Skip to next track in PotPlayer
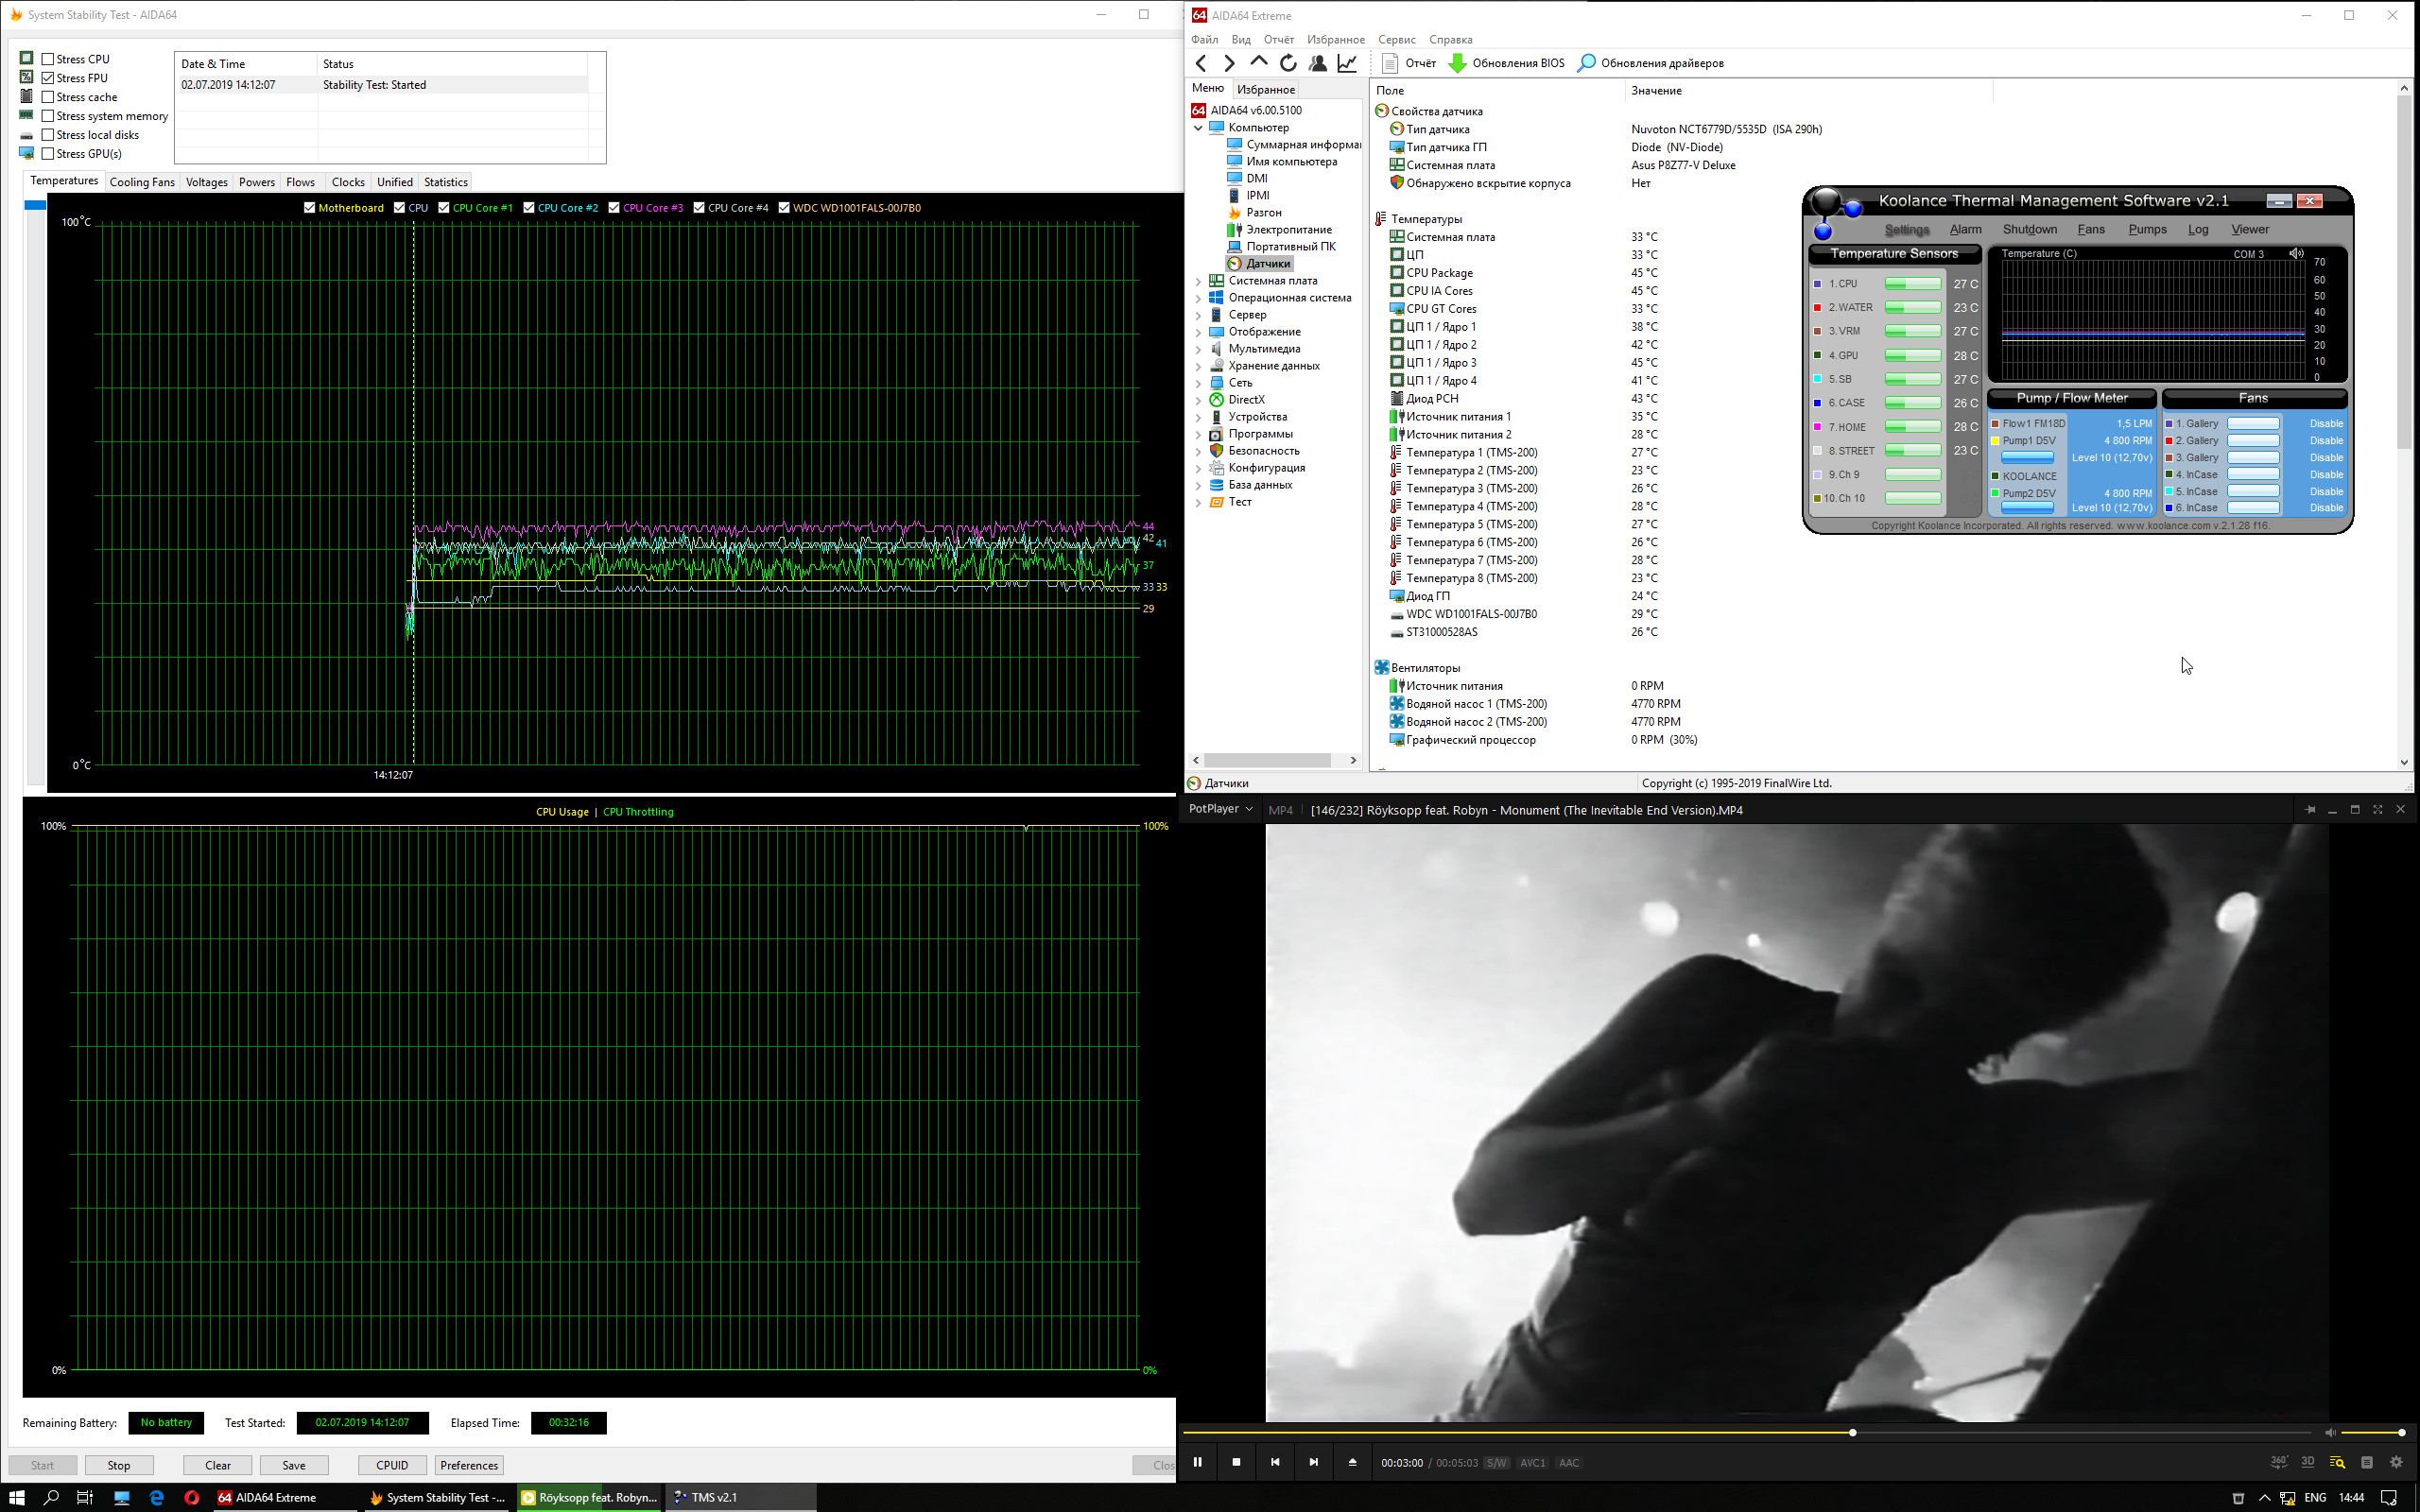This screenshot has width=2420, height=1512. click(x=1313, y=1462)
